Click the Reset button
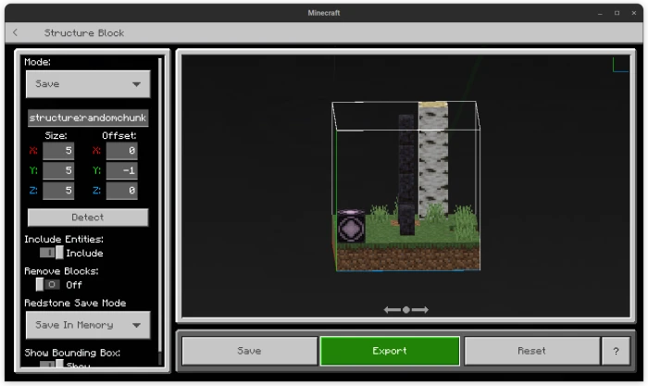648x386 pixels. (x=532, y=351)
